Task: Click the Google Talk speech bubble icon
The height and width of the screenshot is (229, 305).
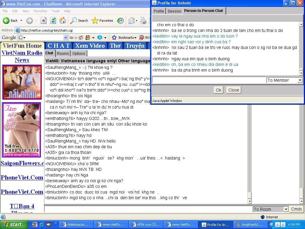Action: click(x=99, y=37)
